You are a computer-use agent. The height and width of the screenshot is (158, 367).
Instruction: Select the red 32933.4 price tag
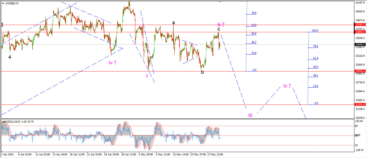click(360, 71)
